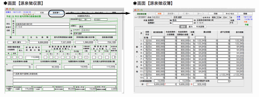The height and width of the screenshot is (97, 259).
Task: Click January 総支給金額 cell showing 850,000
Action: tap(158, 41)
